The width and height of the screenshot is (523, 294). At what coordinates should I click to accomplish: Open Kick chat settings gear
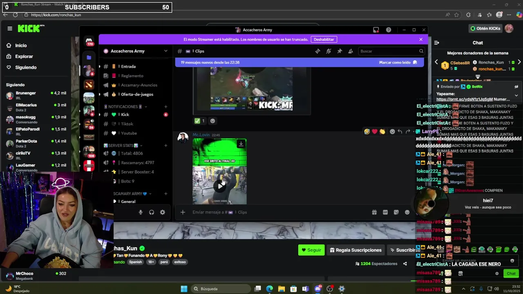[497, 274]
